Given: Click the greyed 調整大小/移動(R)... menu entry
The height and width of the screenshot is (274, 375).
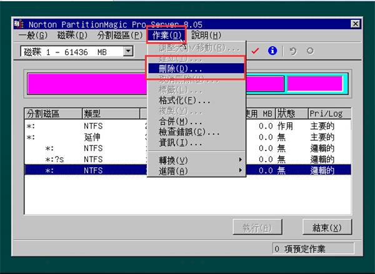Looking at the screenshot, I should [x=196, y=48].
